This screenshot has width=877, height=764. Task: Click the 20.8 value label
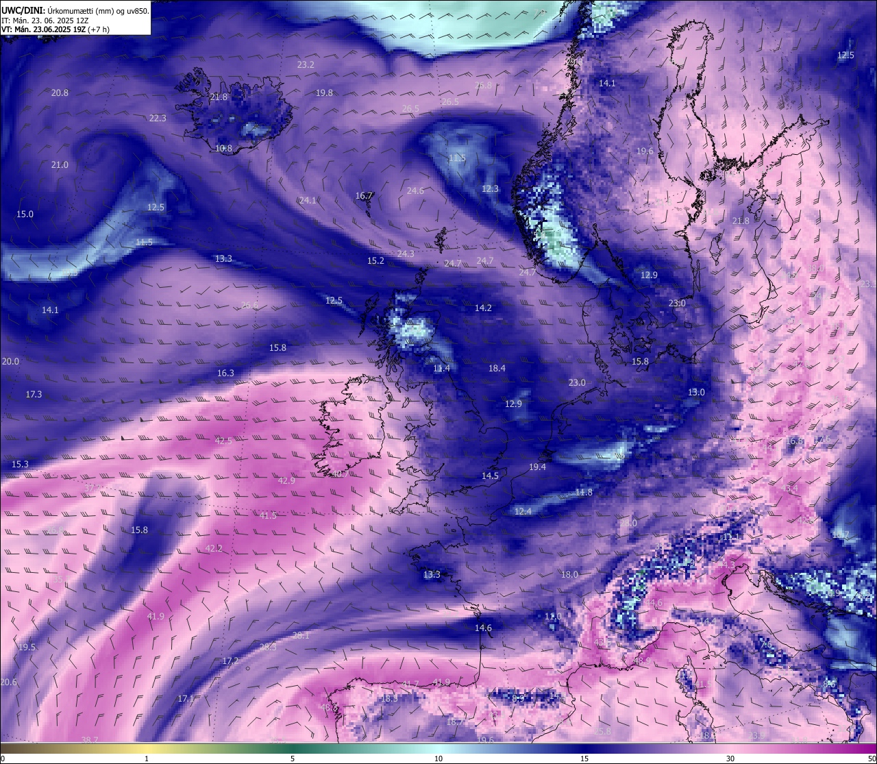point(60,93)
